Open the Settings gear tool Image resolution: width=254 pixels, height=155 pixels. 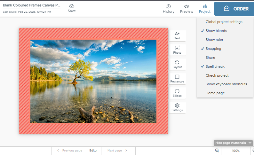pyautogui.click(x=177, y=108)
